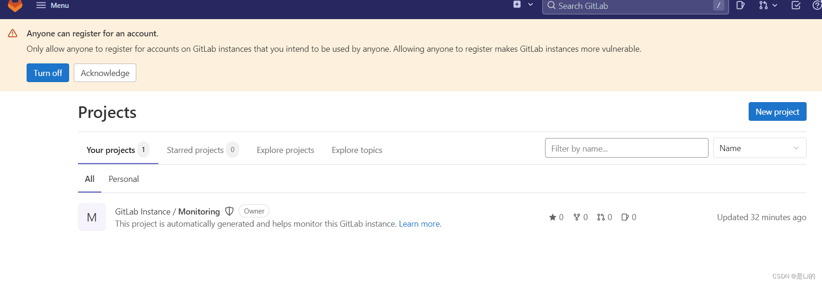This screenshot has height=284, width=822.
Task: Expand merge requests dropdown chevron
Action: (x=775, y=6)
